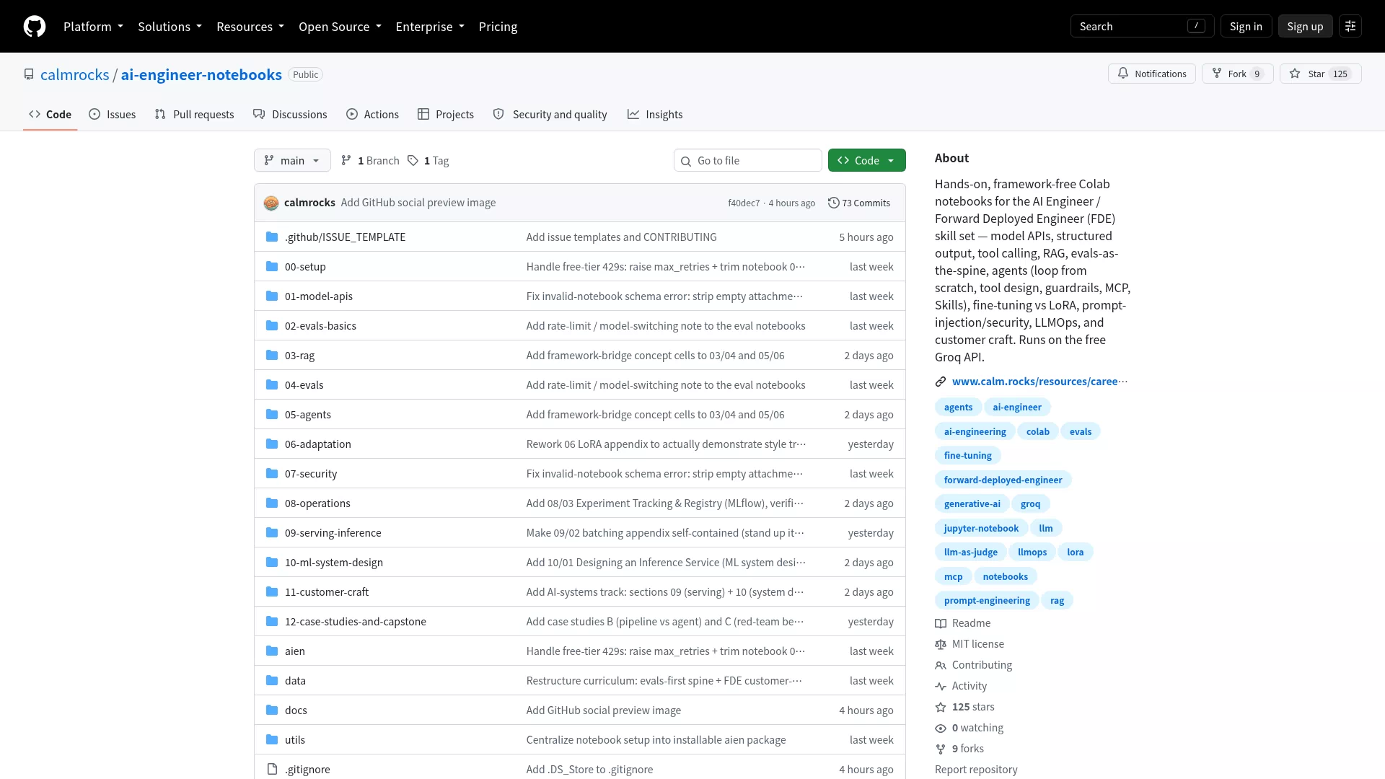Open the 08-operations folder

point(317,503)
